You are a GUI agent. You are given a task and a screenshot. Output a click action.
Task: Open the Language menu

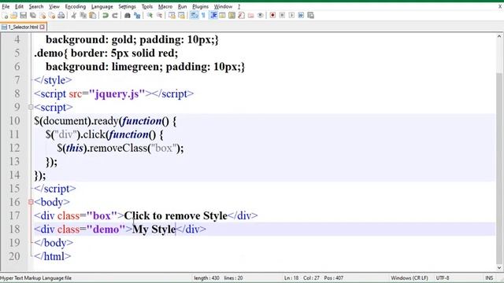[102, 6]
